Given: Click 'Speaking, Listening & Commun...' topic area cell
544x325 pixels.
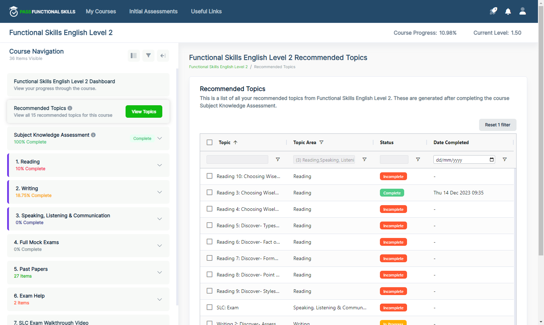Looking at the screenshot, I should click(330, 308).
